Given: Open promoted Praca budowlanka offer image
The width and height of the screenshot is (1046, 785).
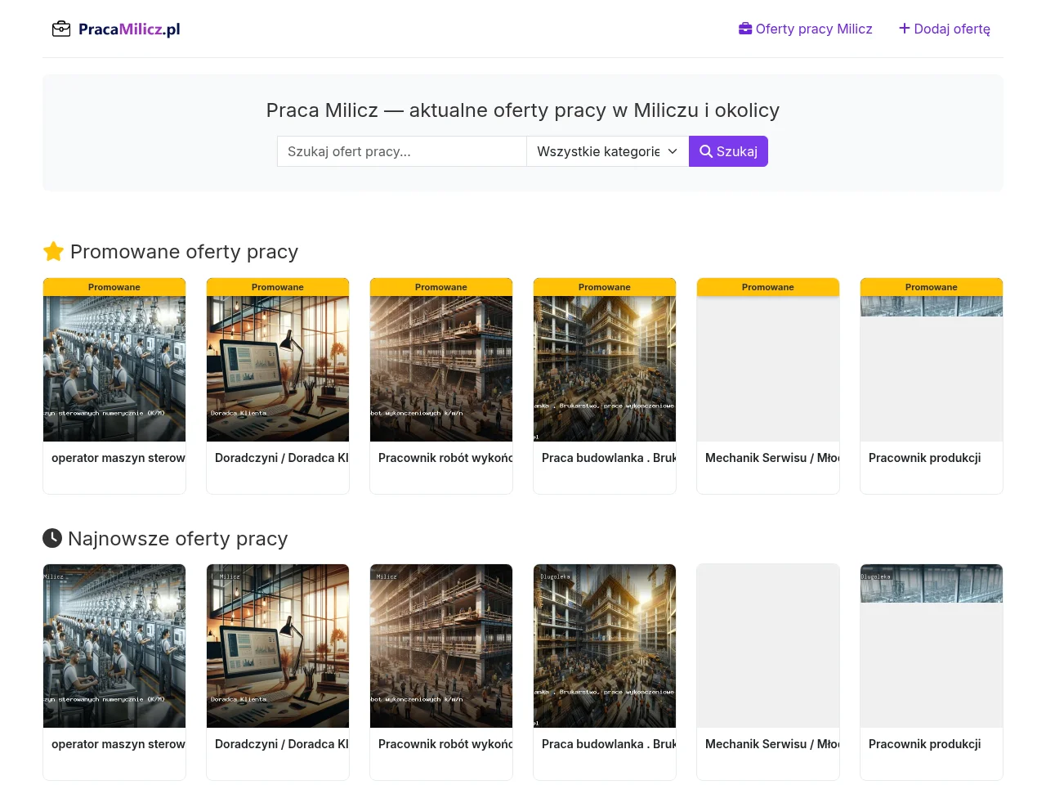Looking at the screenshot, I should 605,369.
